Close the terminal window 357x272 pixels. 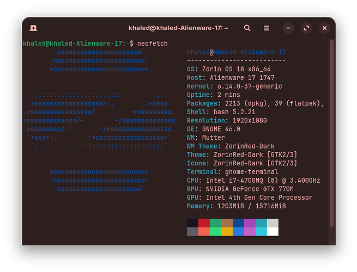[x=324, y=28]
